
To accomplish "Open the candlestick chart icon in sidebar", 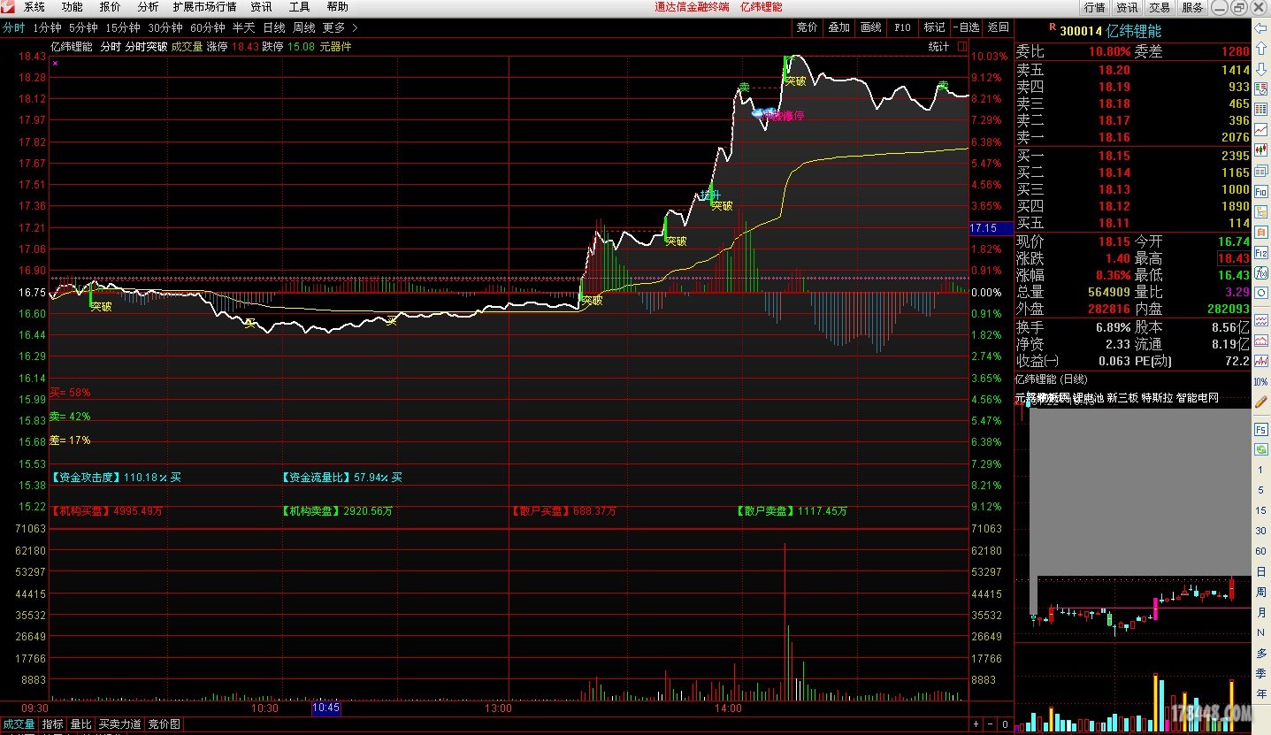I will coord(1261,149).
